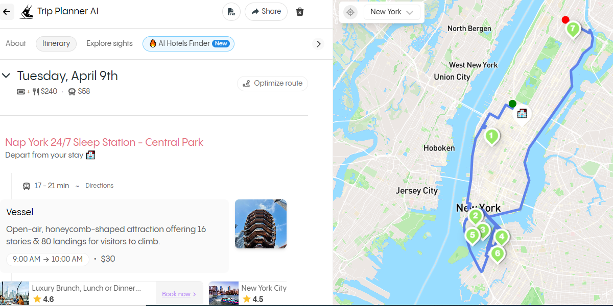Select map stop marker 6
613x306 pixels.
point(497,253)
